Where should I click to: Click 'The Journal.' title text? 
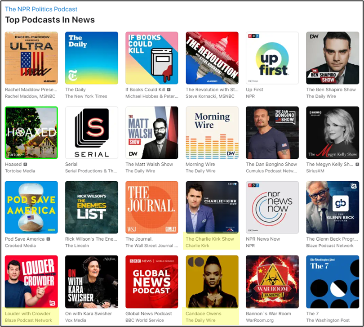(x=139, y=239)
